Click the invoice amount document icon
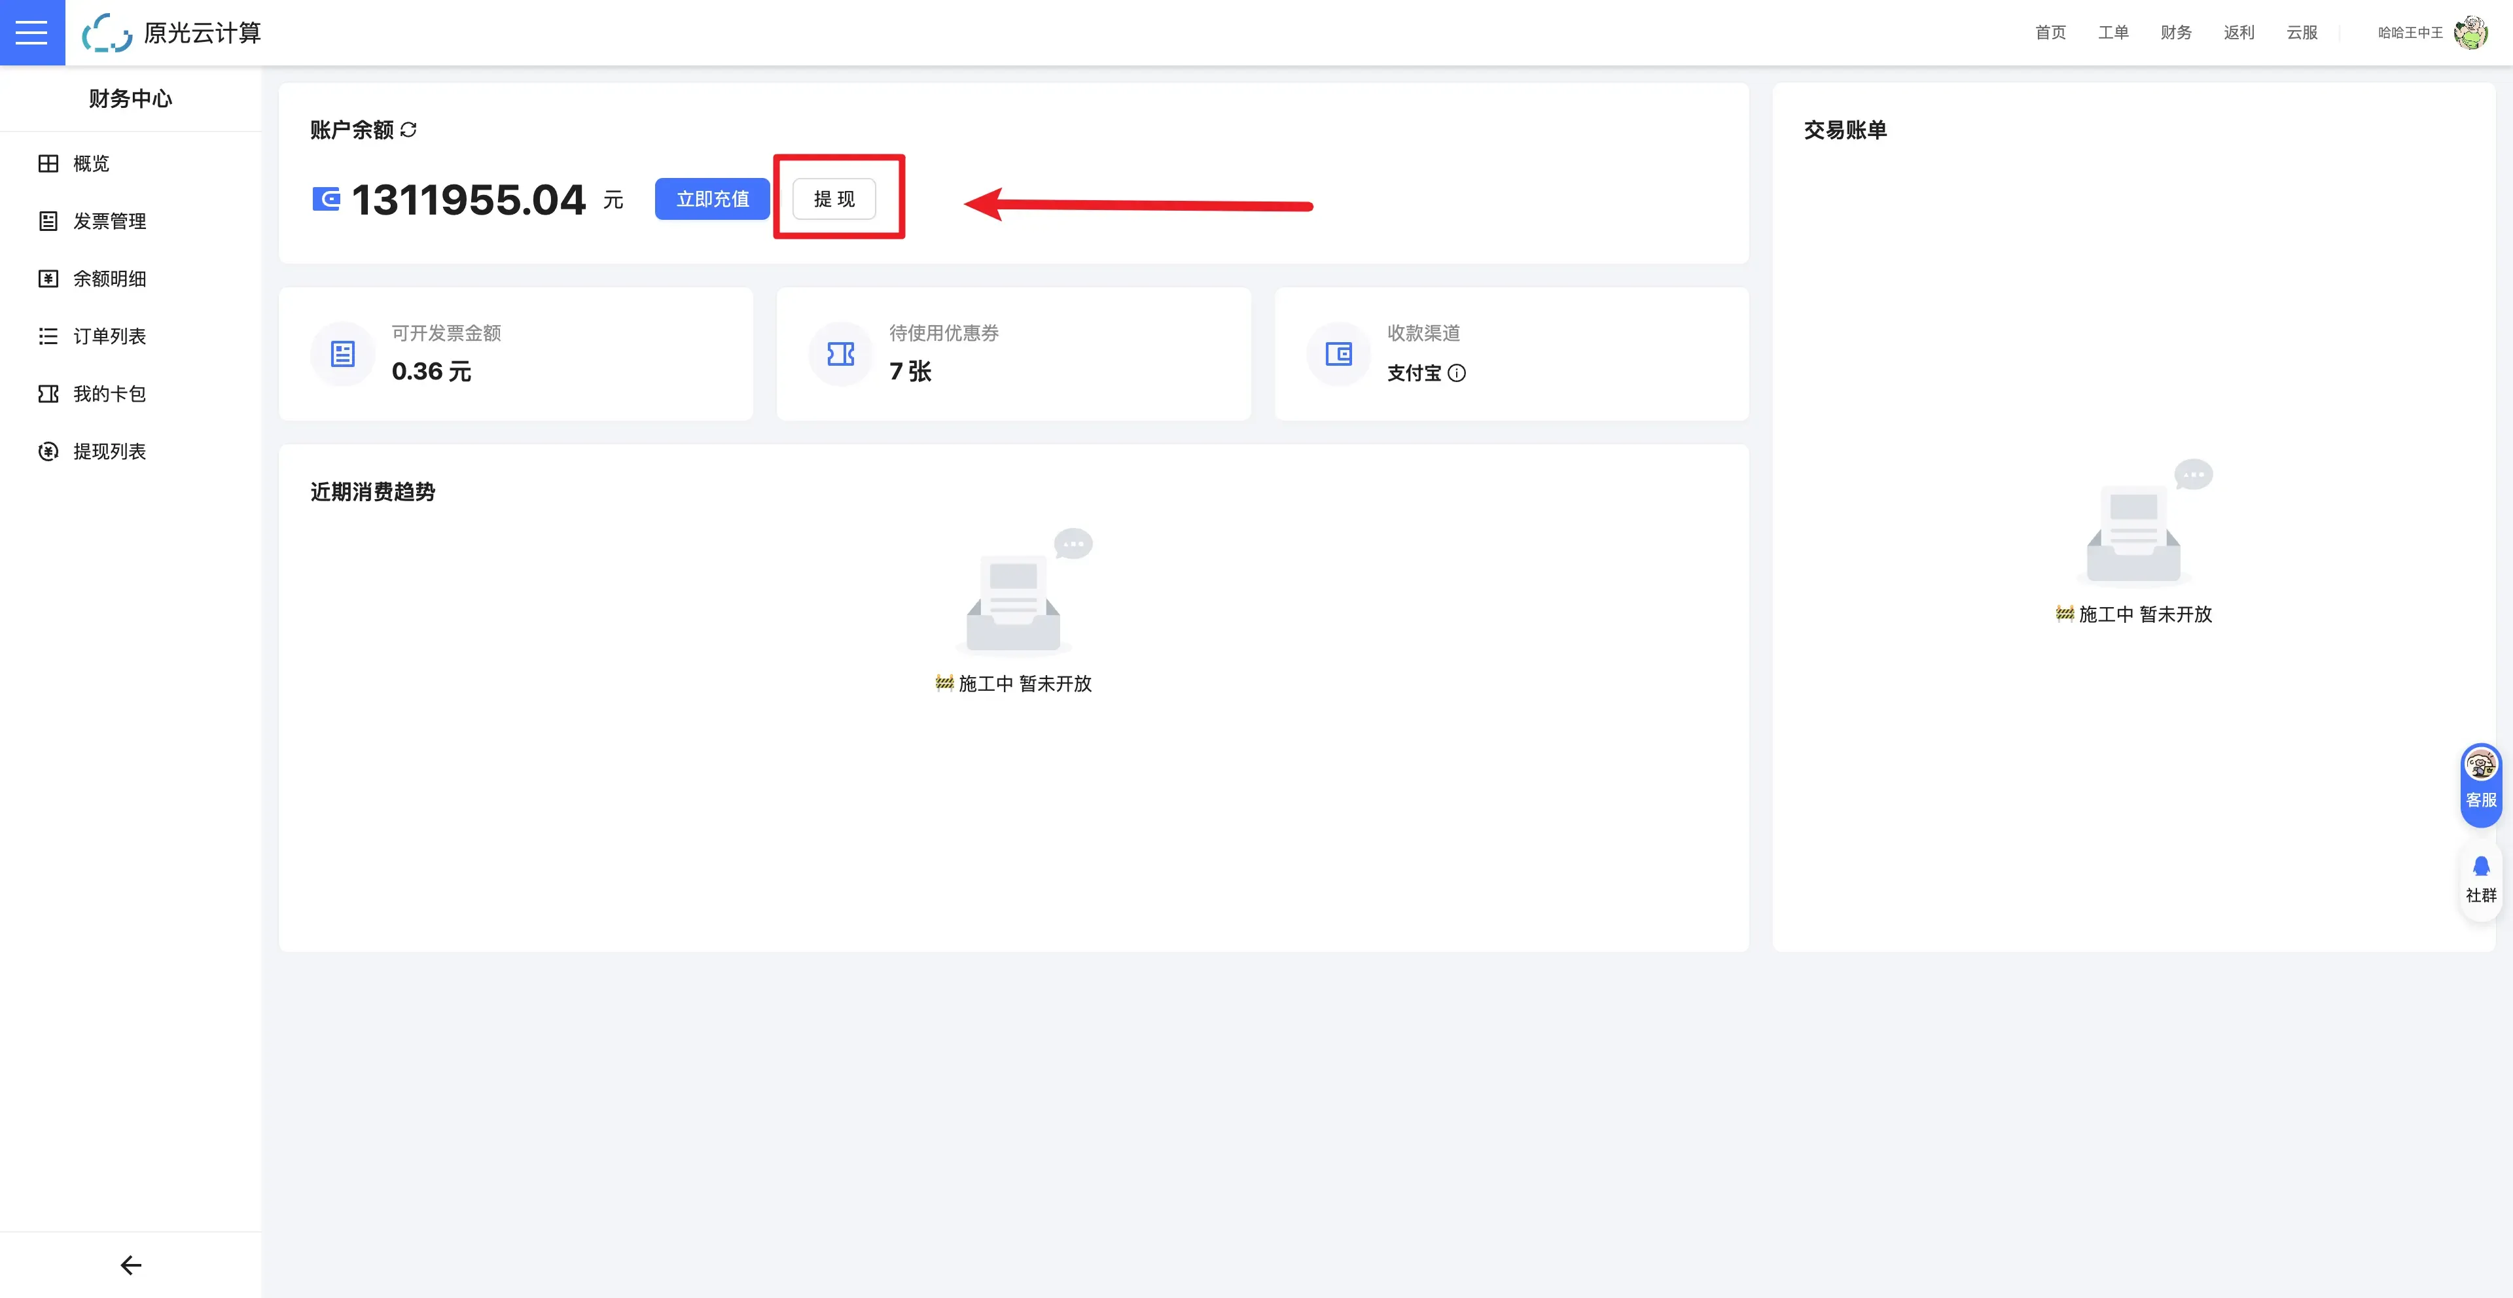 click(x=342, y=353)
